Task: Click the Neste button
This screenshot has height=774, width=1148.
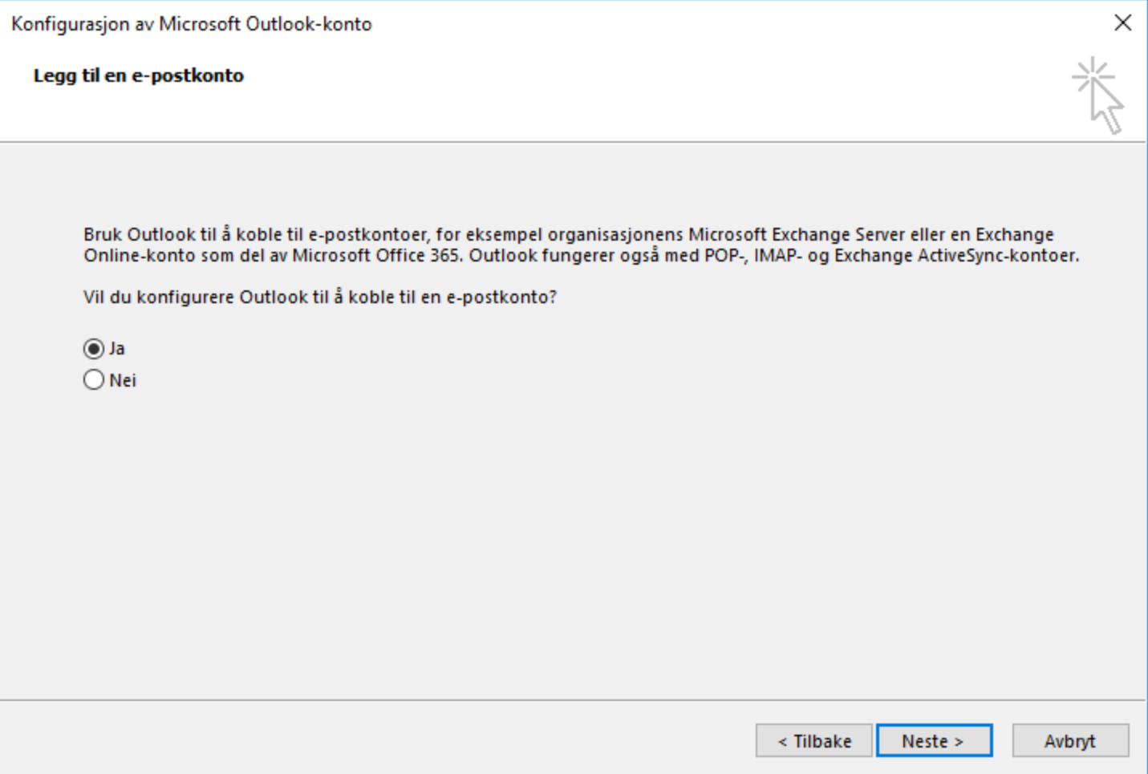Action: pos(934,740)
